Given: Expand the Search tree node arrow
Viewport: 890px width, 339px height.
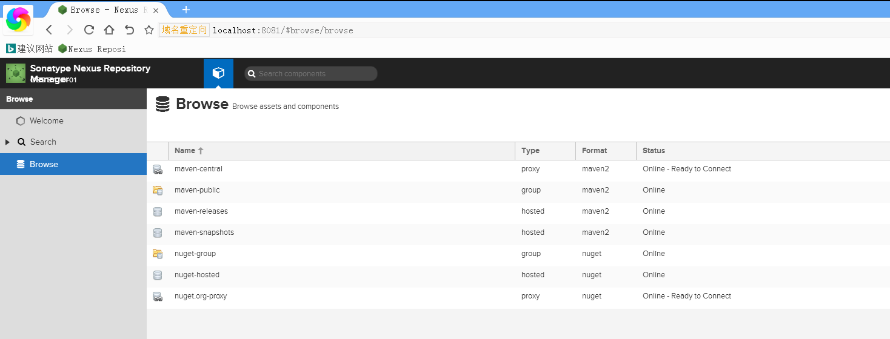Looking at the screenshot, I should pos(7,142).
